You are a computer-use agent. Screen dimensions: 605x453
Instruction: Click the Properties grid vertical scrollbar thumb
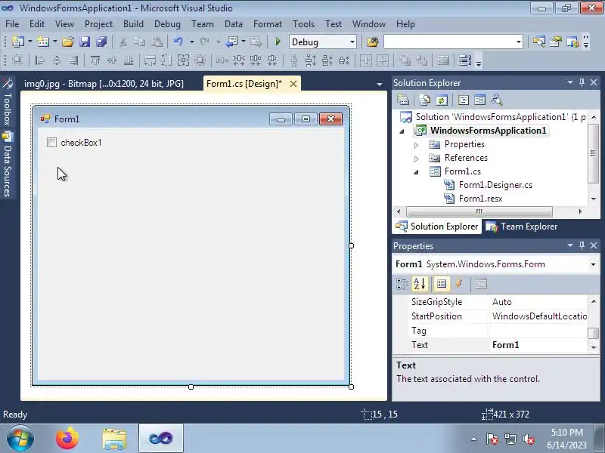593,333
